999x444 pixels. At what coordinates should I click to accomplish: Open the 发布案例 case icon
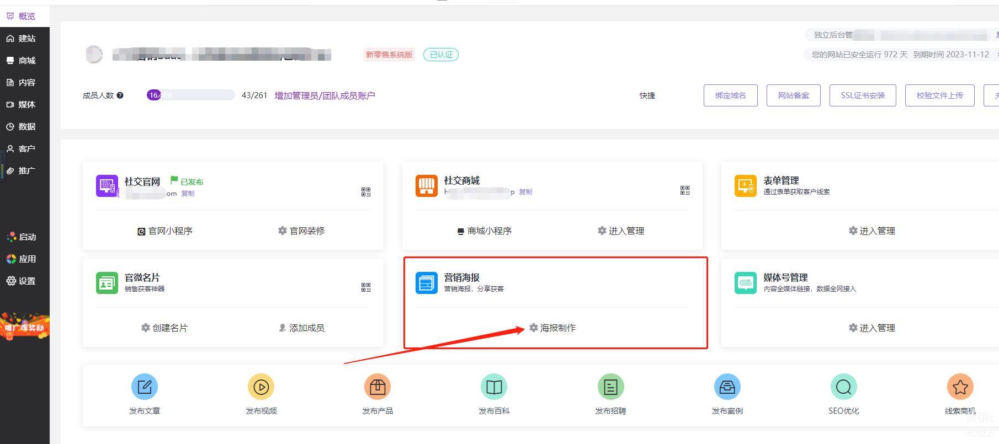(x=727, y=387)
